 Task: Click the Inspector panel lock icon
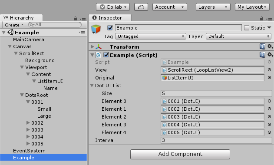coord(261,18)
